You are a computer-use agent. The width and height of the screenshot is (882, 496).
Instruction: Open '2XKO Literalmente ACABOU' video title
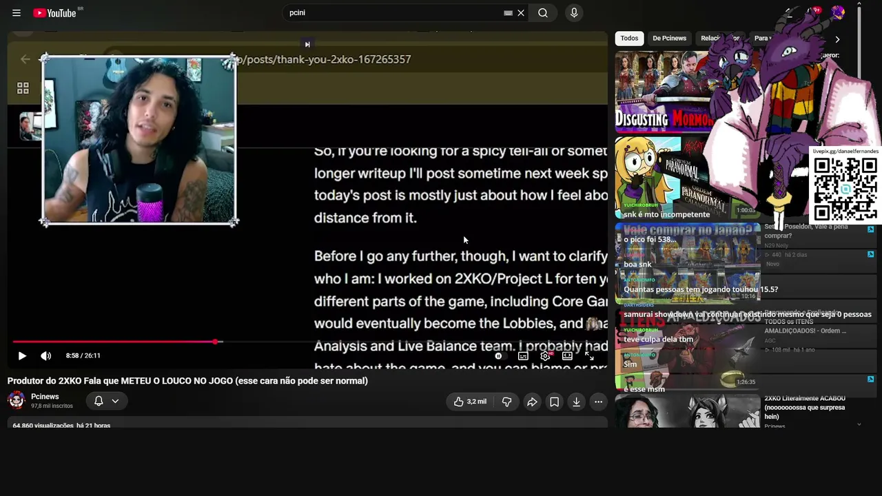(x=805, y=407)
